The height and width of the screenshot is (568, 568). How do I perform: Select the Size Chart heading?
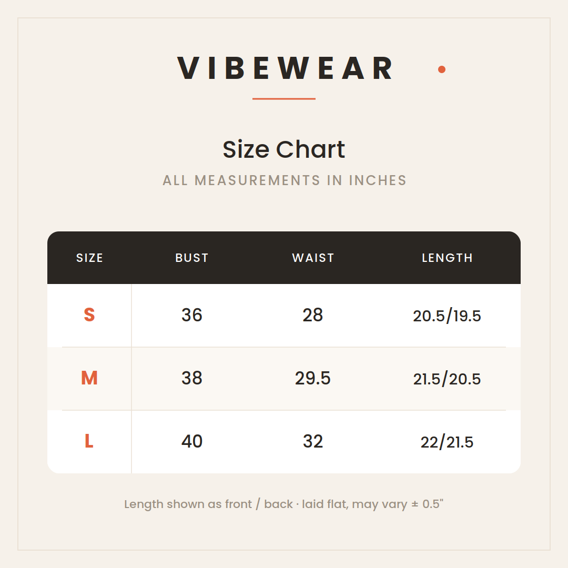284,149
